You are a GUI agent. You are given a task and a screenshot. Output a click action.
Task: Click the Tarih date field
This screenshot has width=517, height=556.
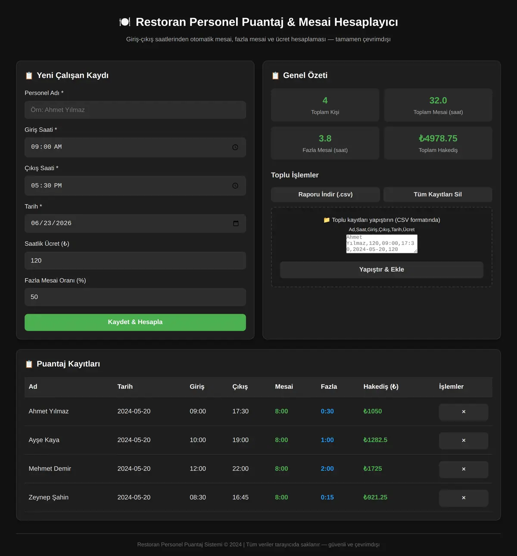pos(135,223)
